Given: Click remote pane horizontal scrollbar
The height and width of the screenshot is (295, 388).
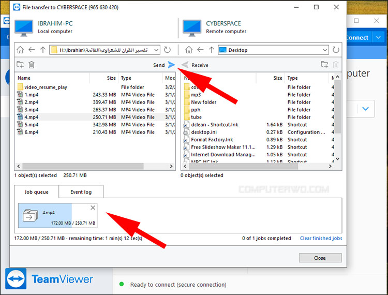Looking at the screenshot, I should click(243, 166).
